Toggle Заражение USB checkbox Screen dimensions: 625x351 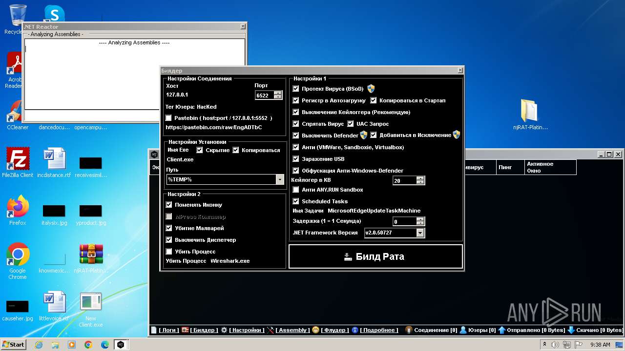click(295, 159)
